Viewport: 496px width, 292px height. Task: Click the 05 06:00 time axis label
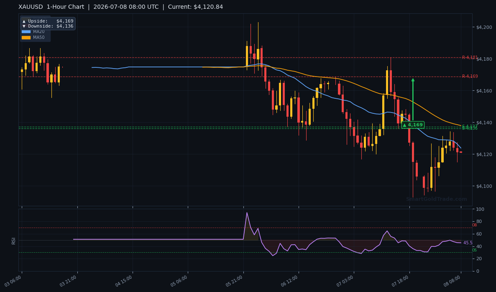pos(179,281)
